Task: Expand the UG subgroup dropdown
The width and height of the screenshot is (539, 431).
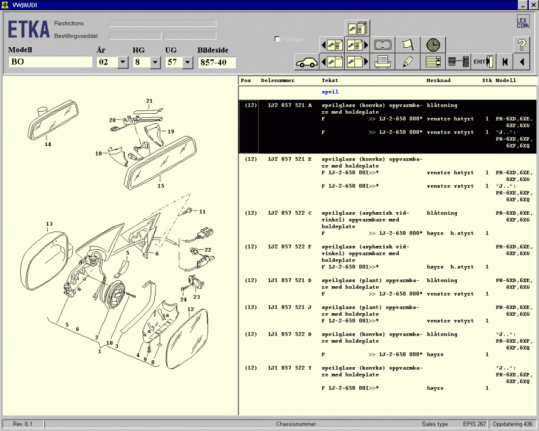Action: click(x=187, y=62)
